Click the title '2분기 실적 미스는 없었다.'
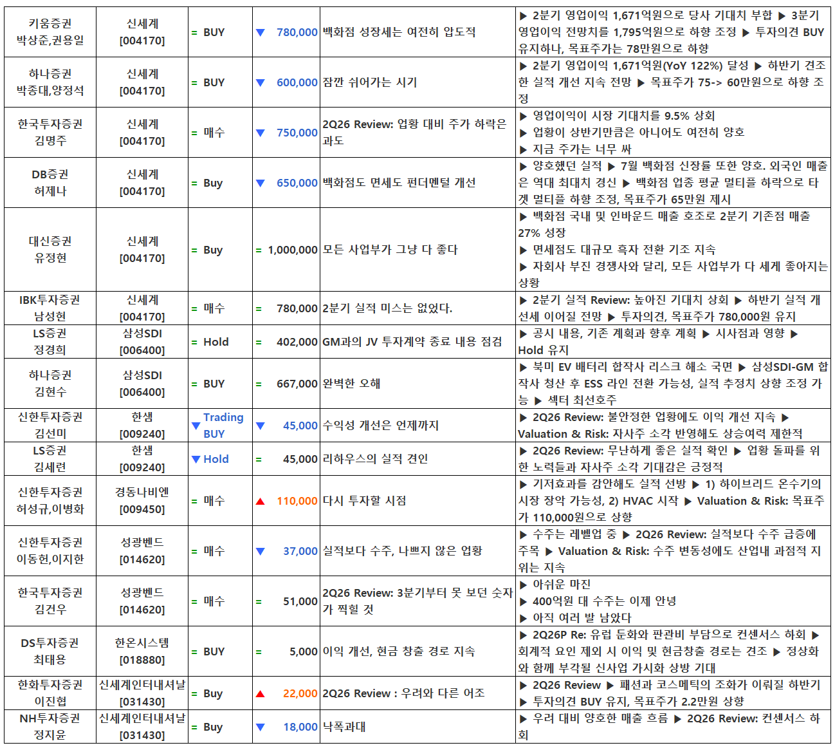 click(x=387, y=308)
